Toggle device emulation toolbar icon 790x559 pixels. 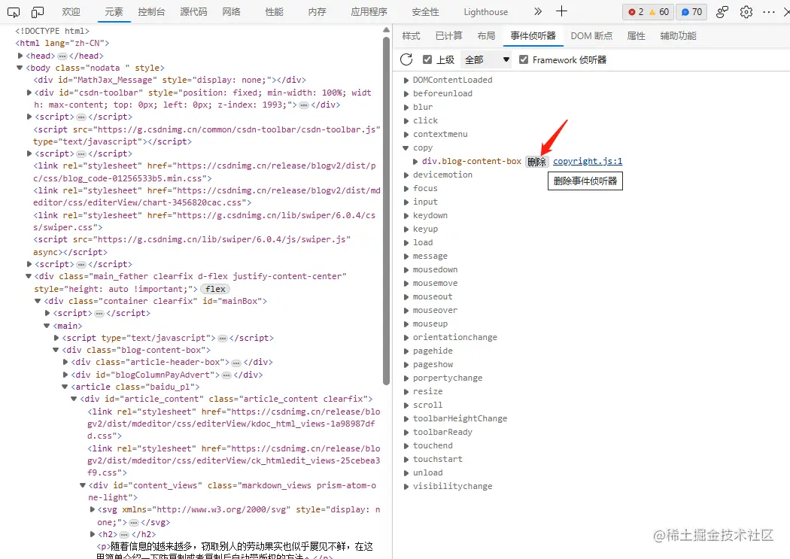tap(38, 12)
